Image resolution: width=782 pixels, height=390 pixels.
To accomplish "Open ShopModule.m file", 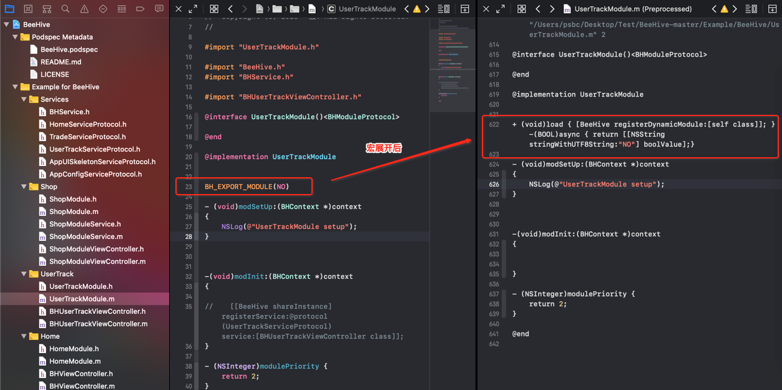I will tap(73, 212).
